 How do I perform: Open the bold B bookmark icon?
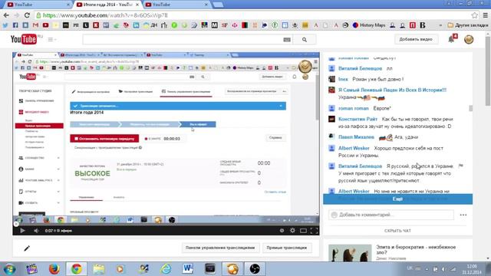click(x=423, y=25)
